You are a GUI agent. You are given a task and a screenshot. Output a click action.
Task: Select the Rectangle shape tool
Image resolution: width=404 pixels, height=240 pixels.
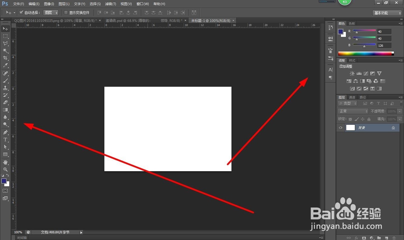pos(5,154)
